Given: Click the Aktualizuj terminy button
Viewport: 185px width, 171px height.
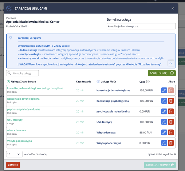Looking at the screenshot, I should (x=160, y=165).
